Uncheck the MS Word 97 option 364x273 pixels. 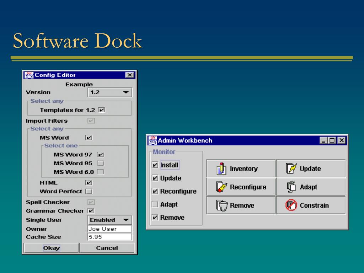point(100,155)
